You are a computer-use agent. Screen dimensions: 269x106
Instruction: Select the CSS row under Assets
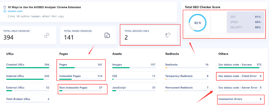134,77
